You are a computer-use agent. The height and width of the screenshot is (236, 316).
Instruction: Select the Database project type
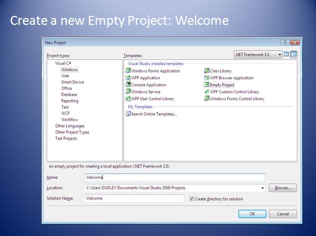(x=69, y=95)
